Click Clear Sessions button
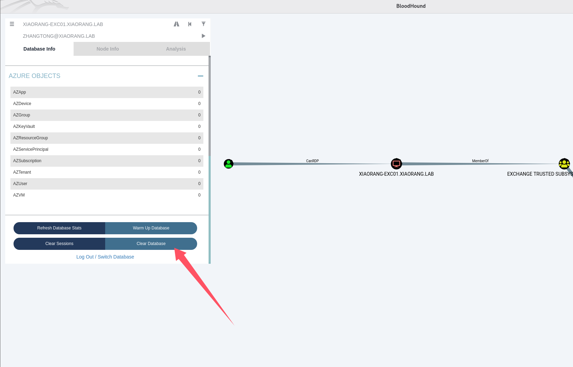This screenshot has height=367, width=573. tap(59, 244)
